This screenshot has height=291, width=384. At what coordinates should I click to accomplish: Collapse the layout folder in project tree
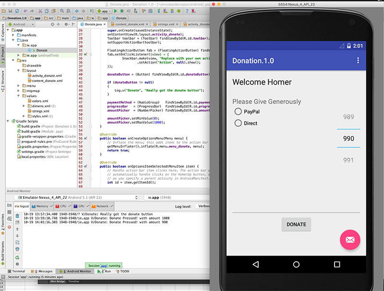point(18,70)
